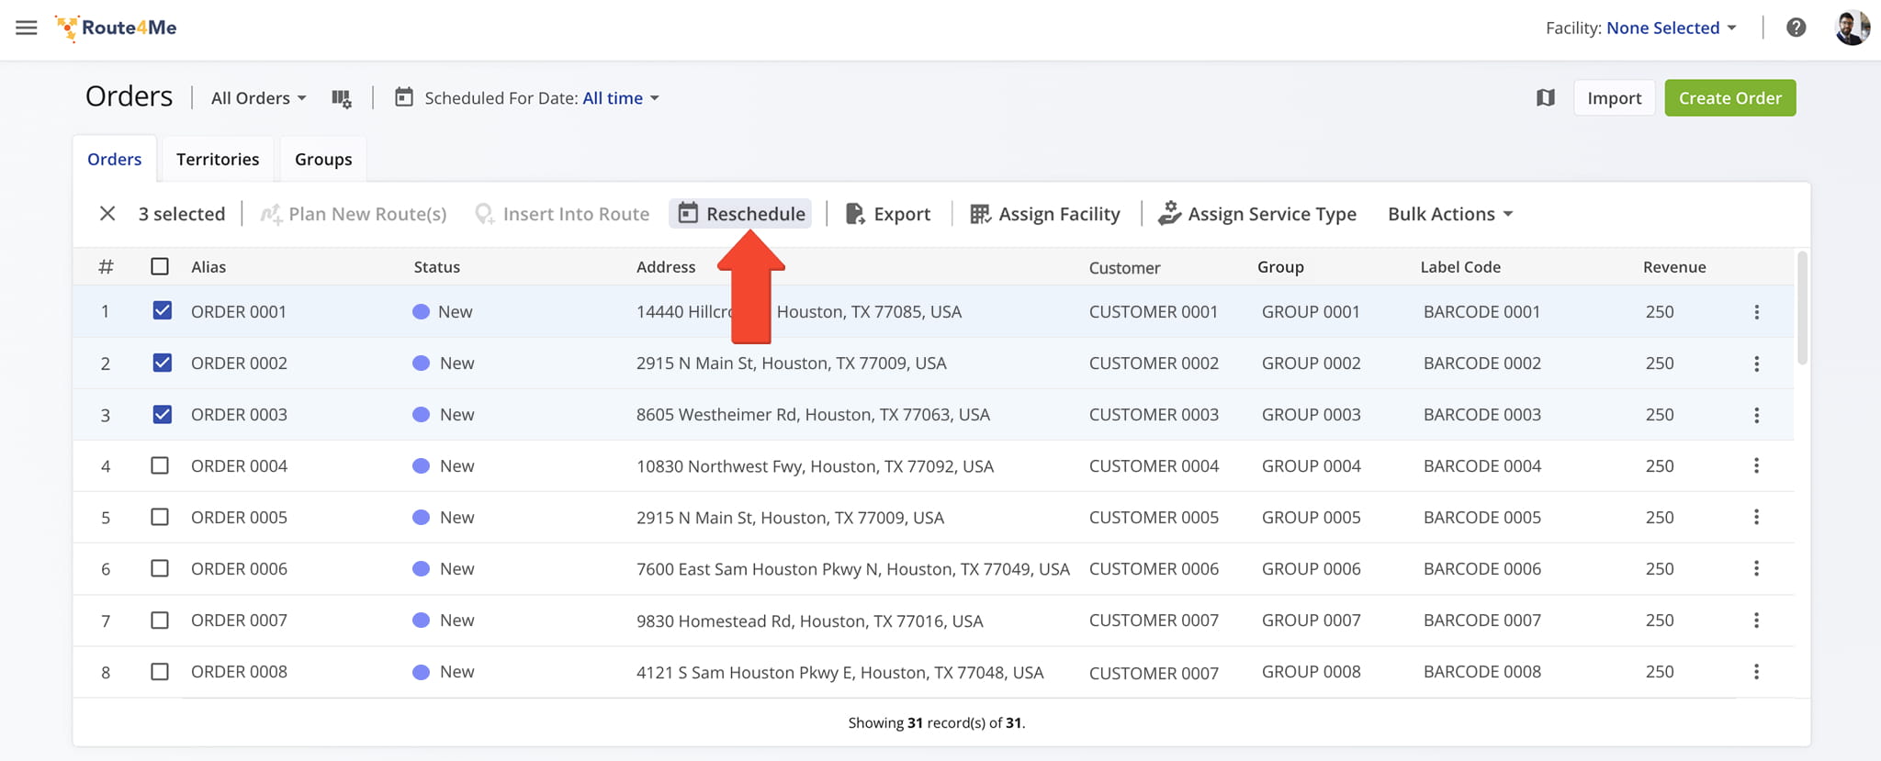Click the ORDER 0004 alias text

(239, 466)
